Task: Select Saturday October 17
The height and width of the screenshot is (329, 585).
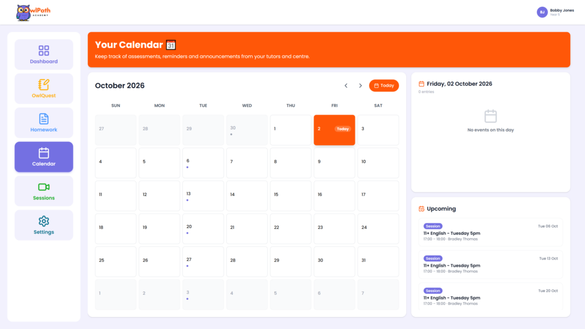Action: pos(378,196)
